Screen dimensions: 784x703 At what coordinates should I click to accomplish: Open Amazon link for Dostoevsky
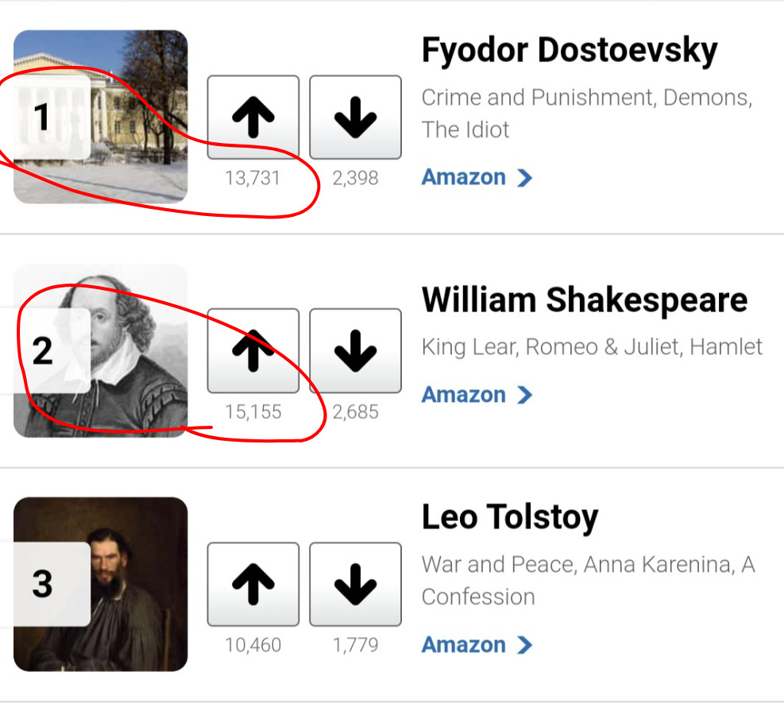tap(464, 177)
